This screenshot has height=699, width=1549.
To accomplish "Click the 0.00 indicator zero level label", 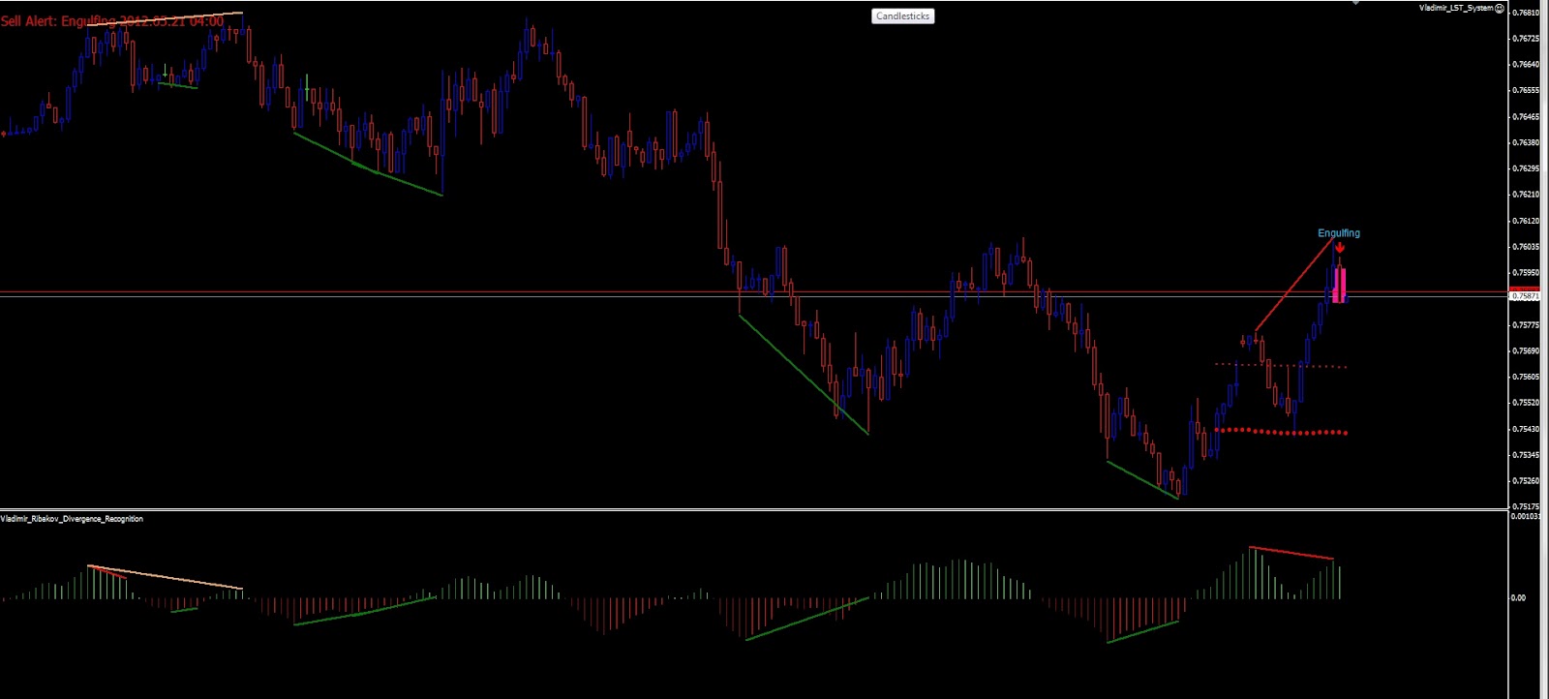I will pyautogui.click(x=1518, y=598).
